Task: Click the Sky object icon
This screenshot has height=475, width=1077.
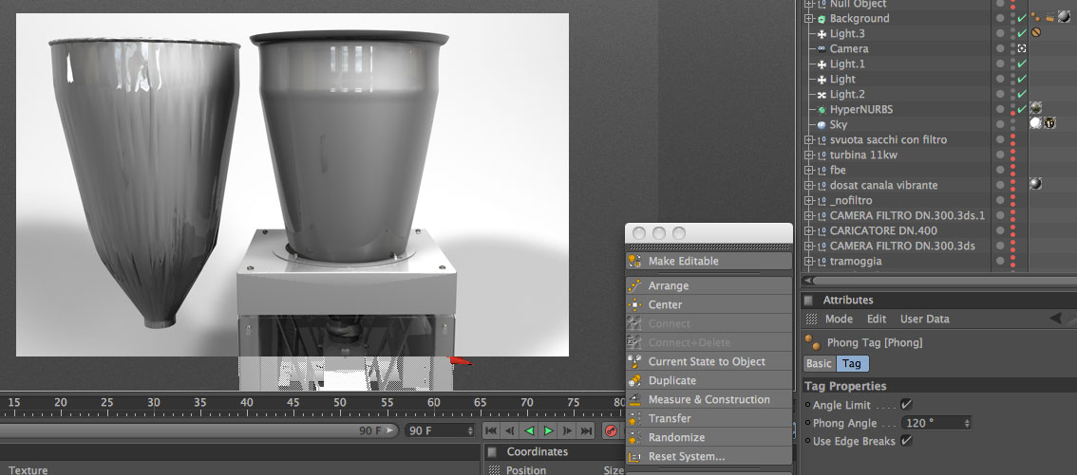Action: click(822, 125)
